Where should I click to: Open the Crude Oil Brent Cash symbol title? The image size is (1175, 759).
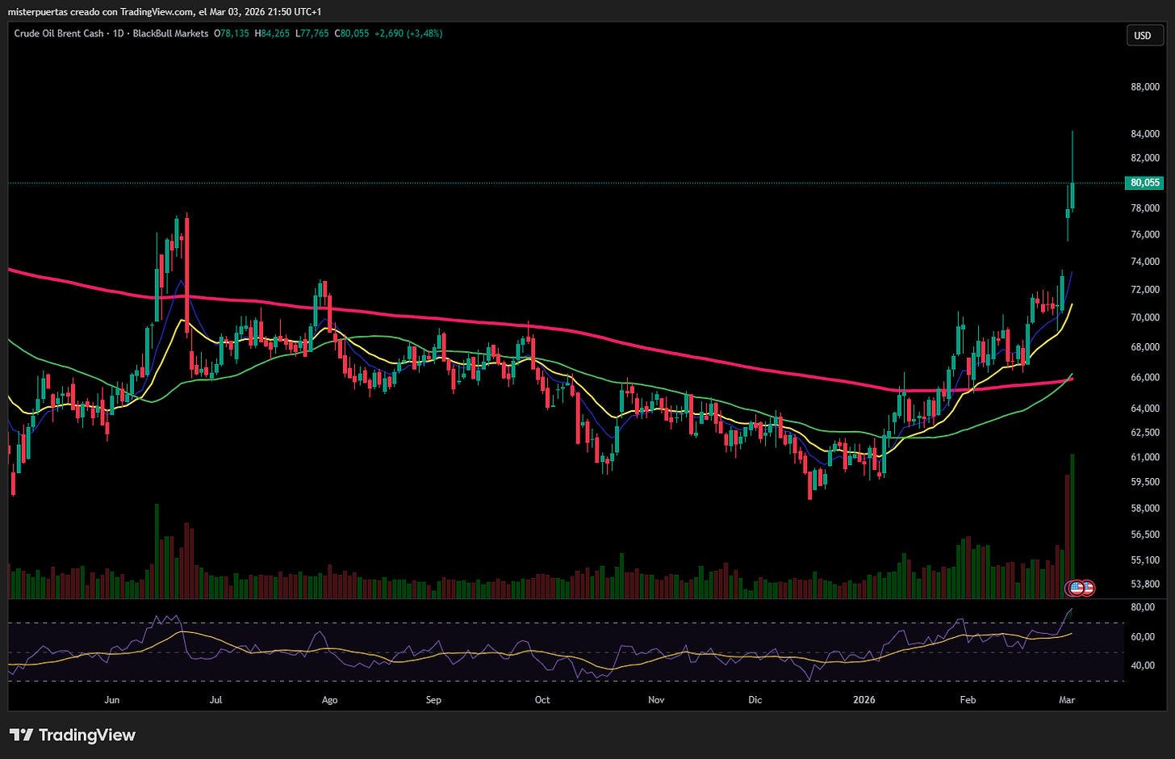tap(59, 34)
